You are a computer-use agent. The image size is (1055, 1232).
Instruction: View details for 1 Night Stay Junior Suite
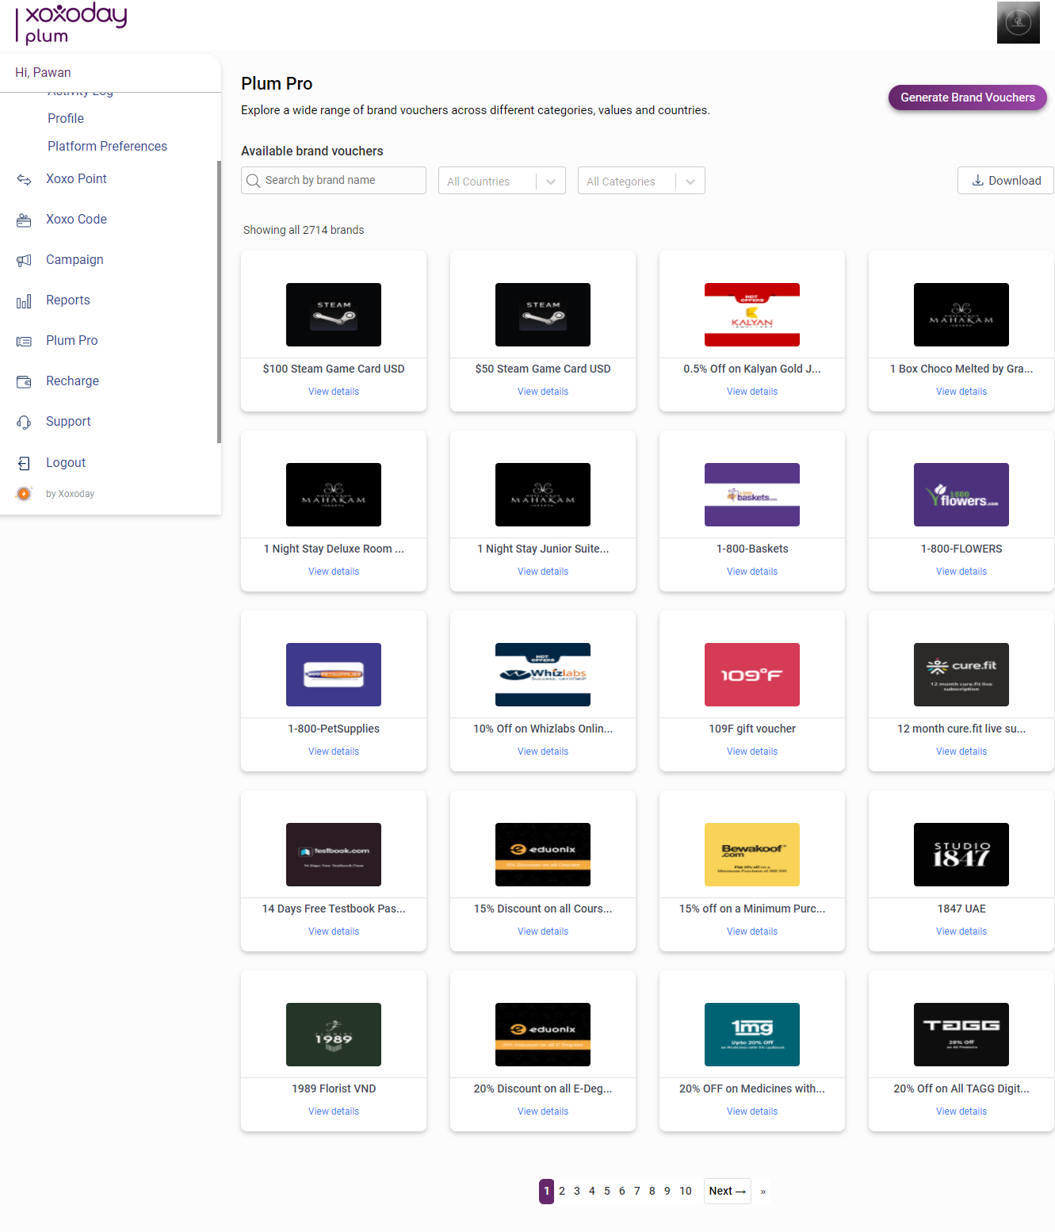543,572
